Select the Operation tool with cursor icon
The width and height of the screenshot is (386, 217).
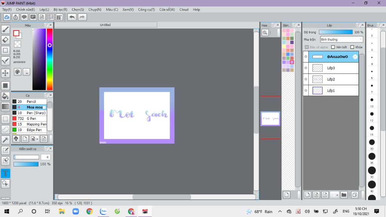(5, 183)
